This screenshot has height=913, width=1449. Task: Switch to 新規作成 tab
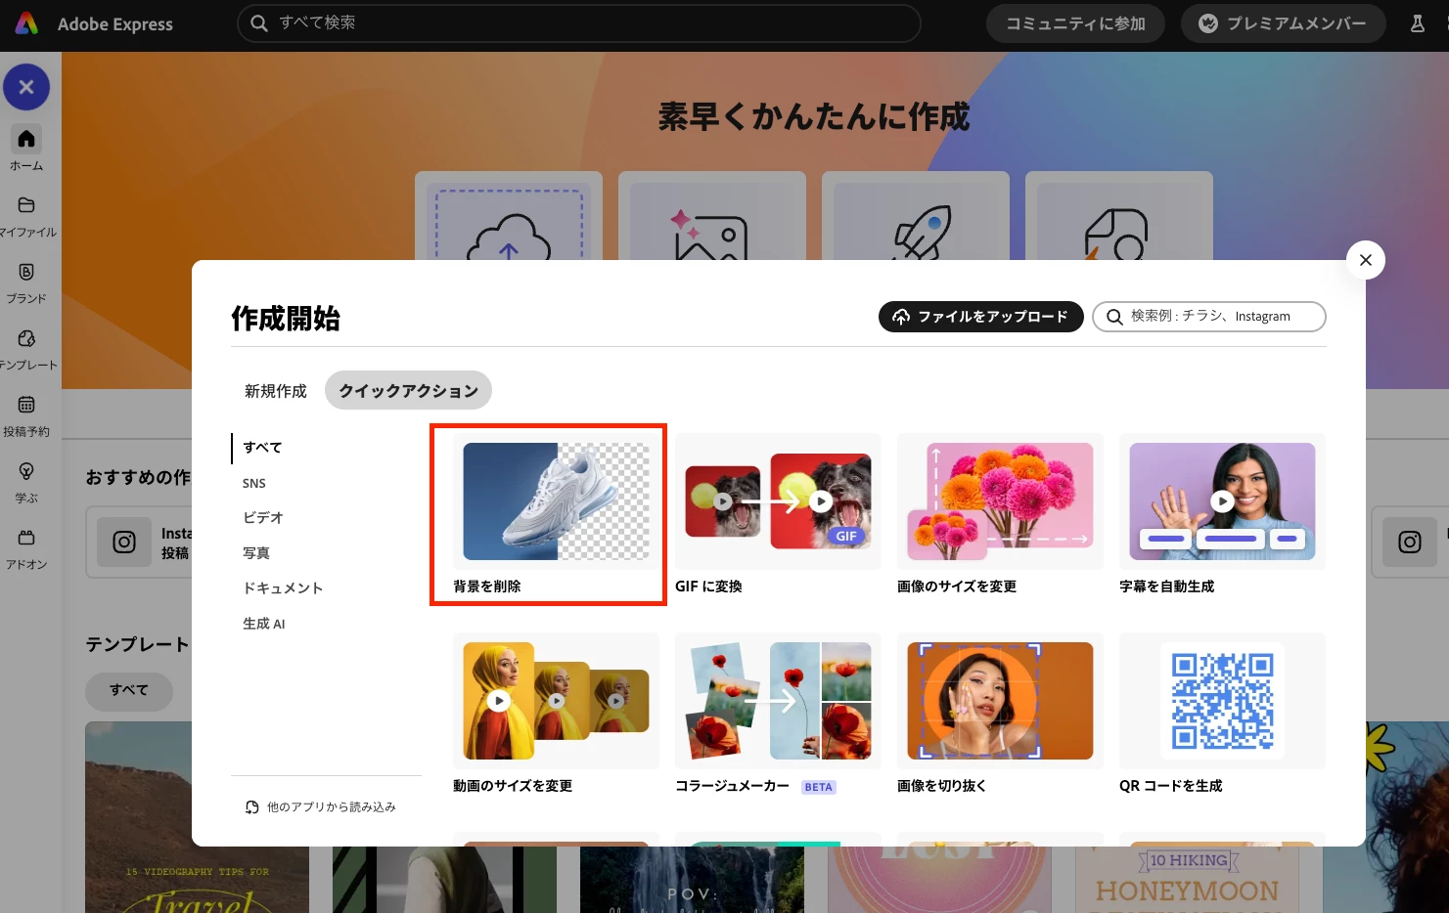pyautogui.click(x=276, y=391)
